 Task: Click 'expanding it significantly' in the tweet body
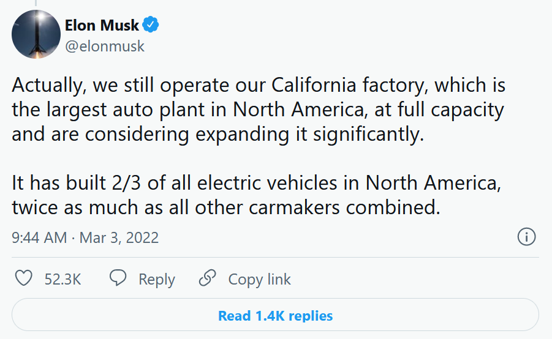tap(310, 135)
